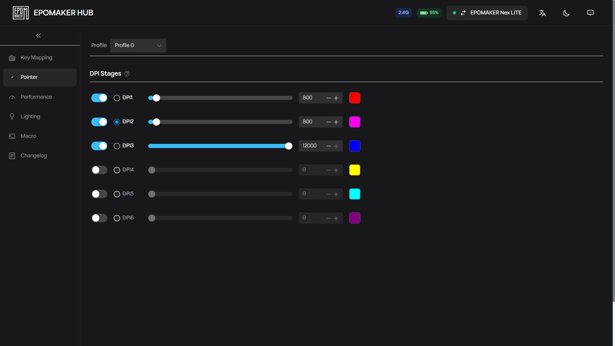Open Key Mapping section
615x346 pixels.
pyautogui.click(x=40, y=58)
